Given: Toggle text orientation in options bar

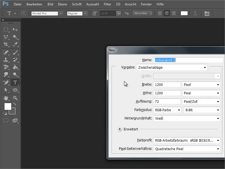Looking at the screenshot, I should [23, 13].
